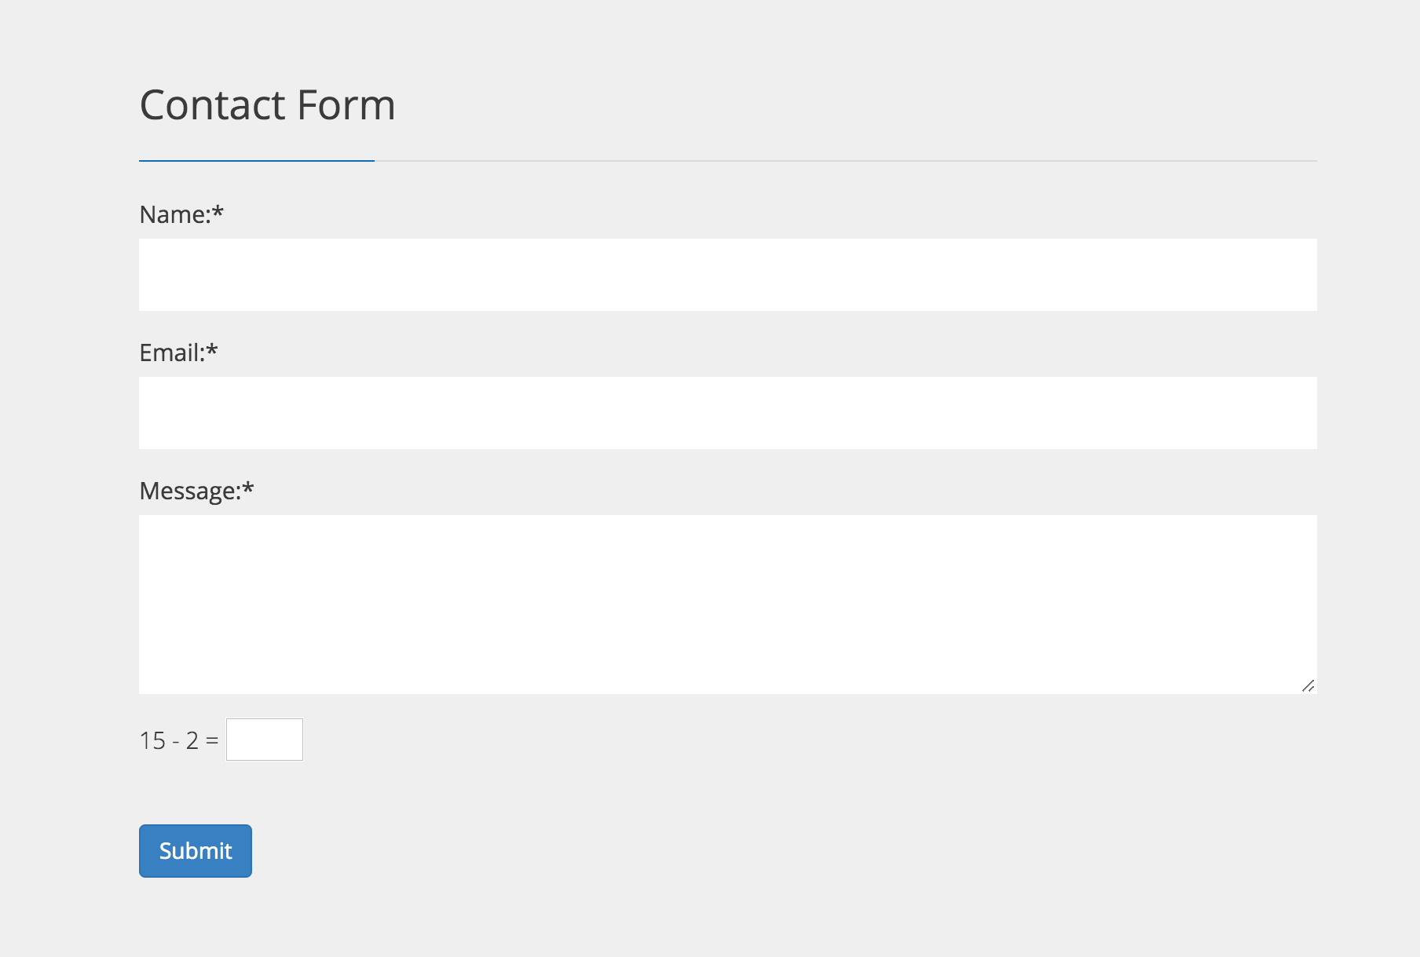Focus the Email input box

pyautogui.click(x=727, y=413)
